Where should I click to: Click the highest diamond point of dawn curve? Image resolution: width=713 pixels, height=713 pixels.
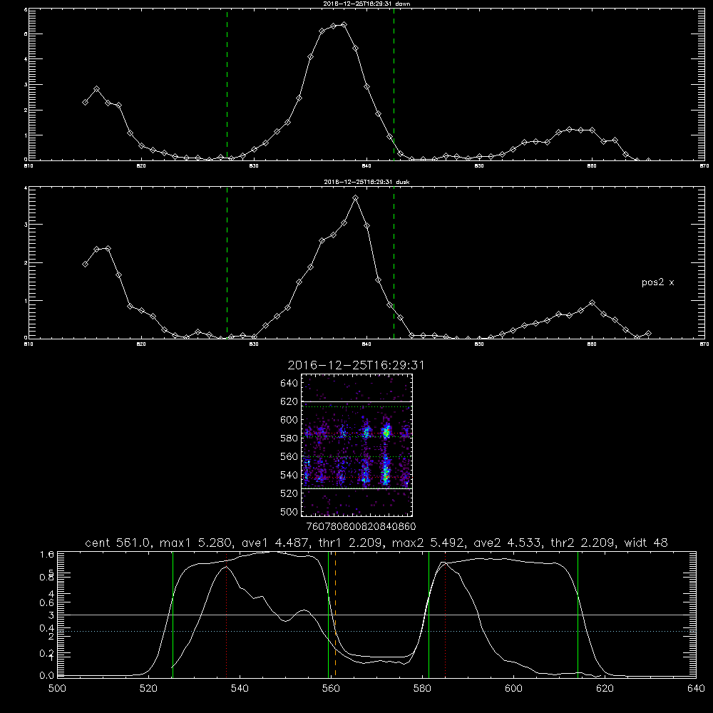[344, 24]
